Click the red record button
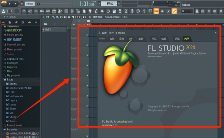The width and height of the screenshot is (224, 138). coord(22,4)
